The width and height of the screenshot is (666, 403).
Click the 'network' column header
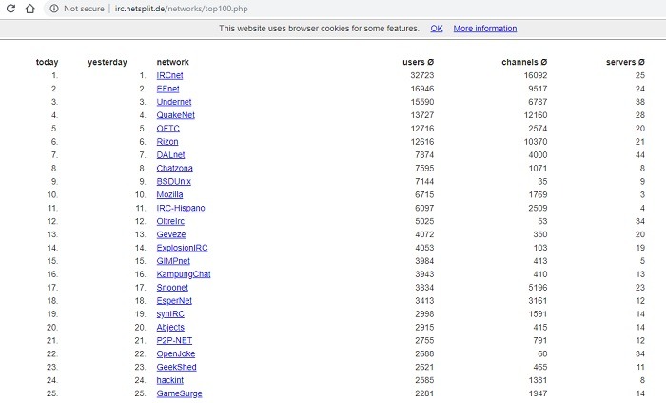tap(173, 62)
